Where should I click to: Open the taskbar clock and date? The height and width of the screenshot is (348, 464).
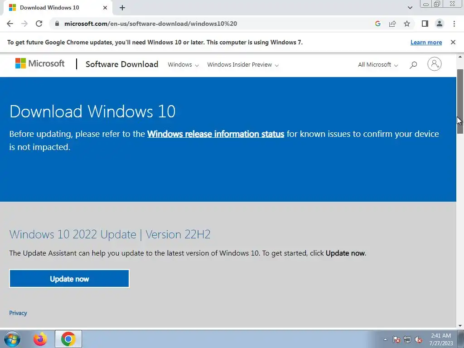click(x=441, y=339)
